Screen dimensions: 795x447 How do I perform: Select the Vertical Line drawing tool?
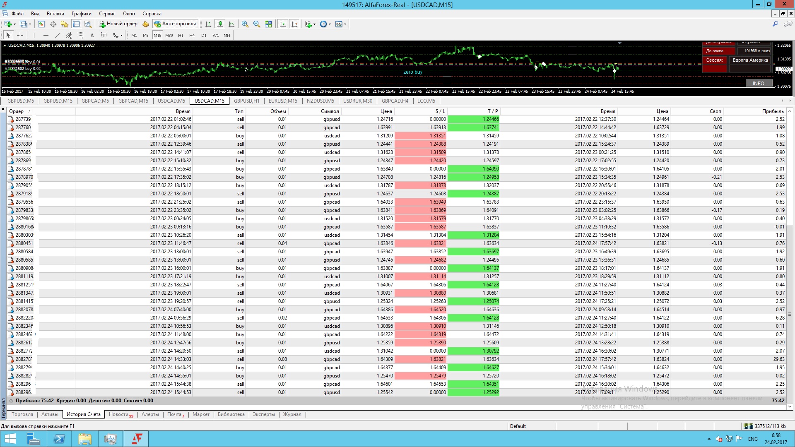click(34, 35)
